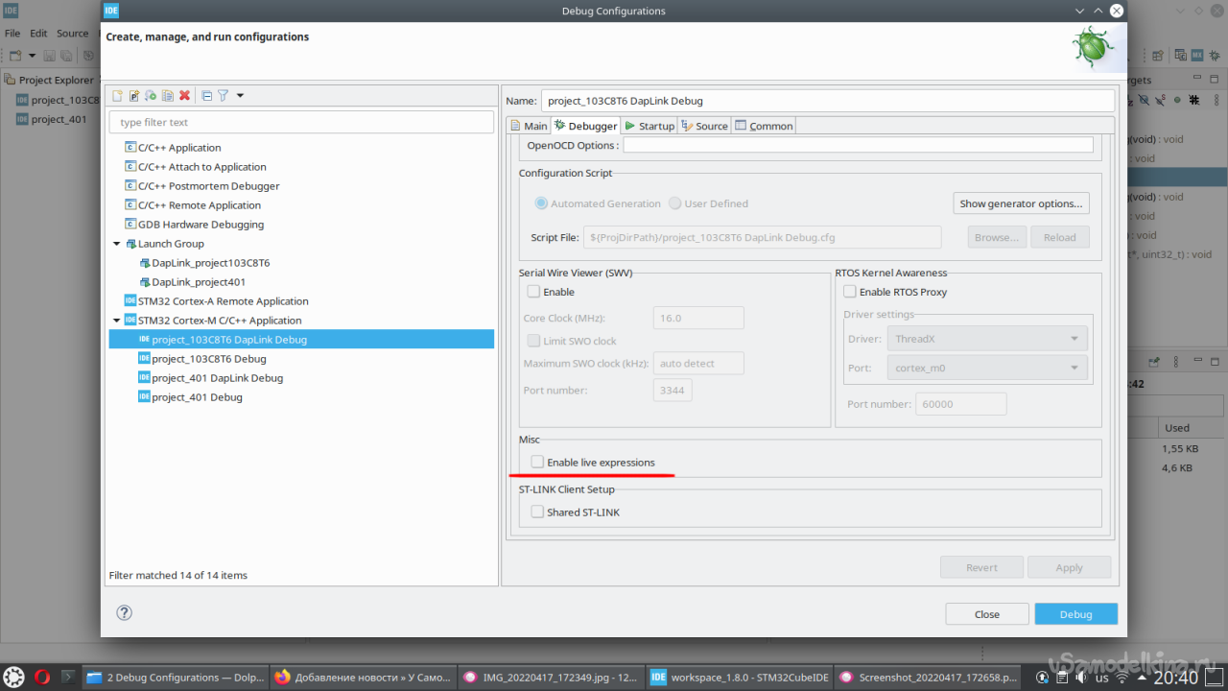This screenshot has height=691, width=1228.
Task: Click Show generator options button
Action: [x=1021, y=203]
